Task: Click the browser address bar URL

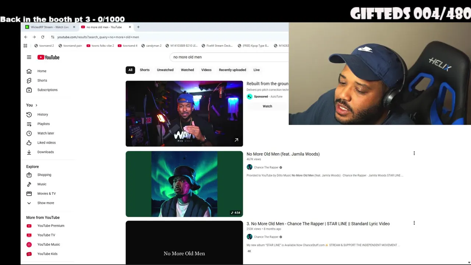Action: (x=98, y=37)
